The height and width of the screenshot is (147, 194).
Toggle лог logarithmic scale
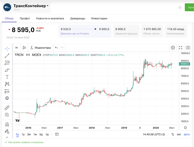(x=179, y=134)
